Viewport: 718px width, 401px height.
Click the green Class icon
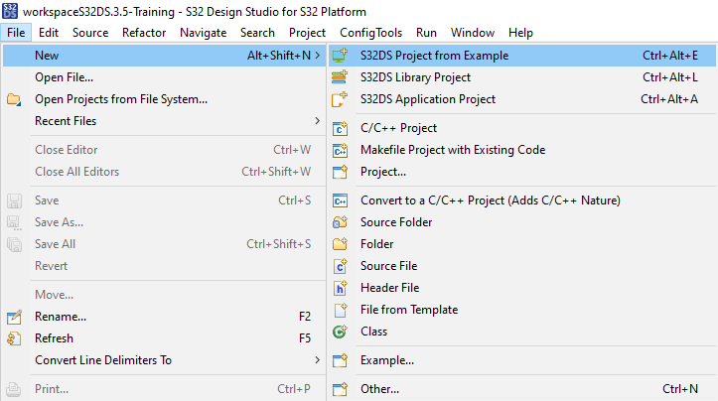click(x=340, y=332)
